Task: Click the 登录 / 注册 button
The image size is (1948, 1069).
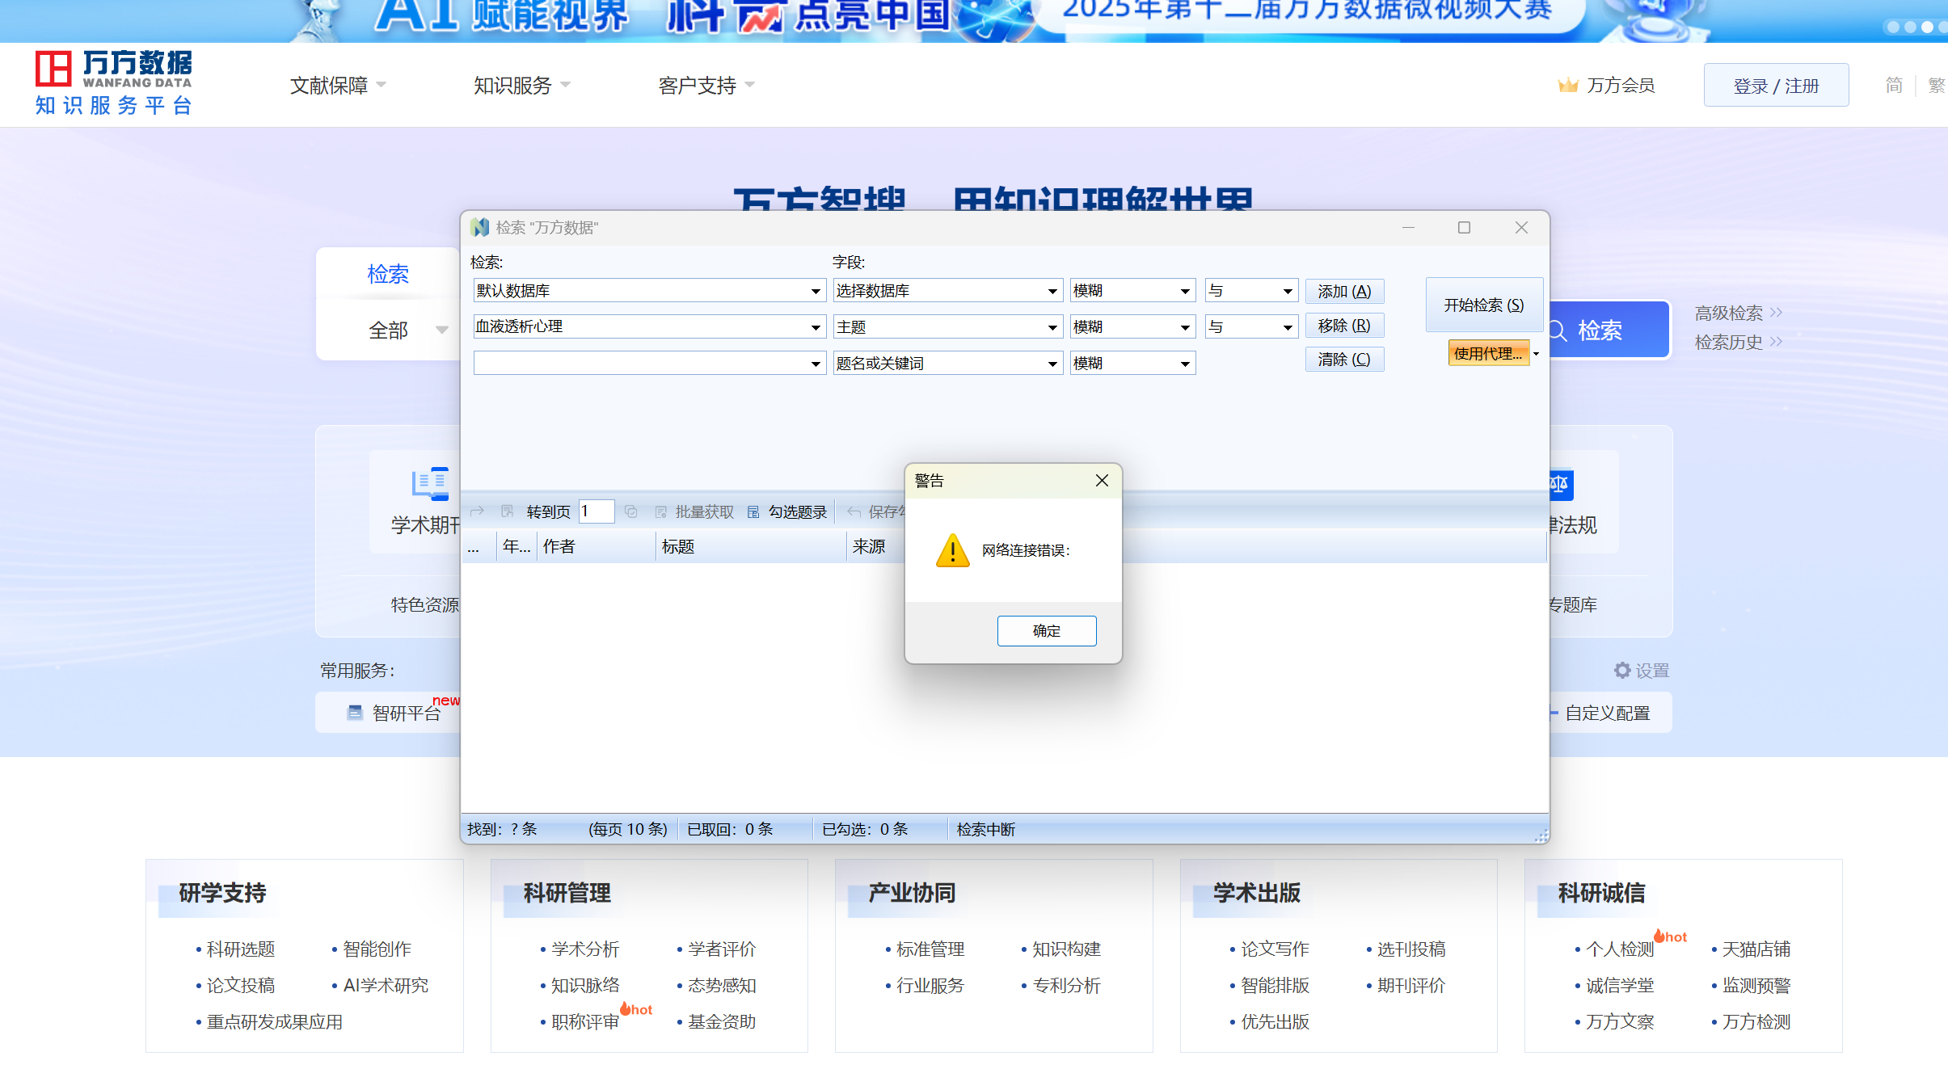Action: click(x=1776, y=85)
